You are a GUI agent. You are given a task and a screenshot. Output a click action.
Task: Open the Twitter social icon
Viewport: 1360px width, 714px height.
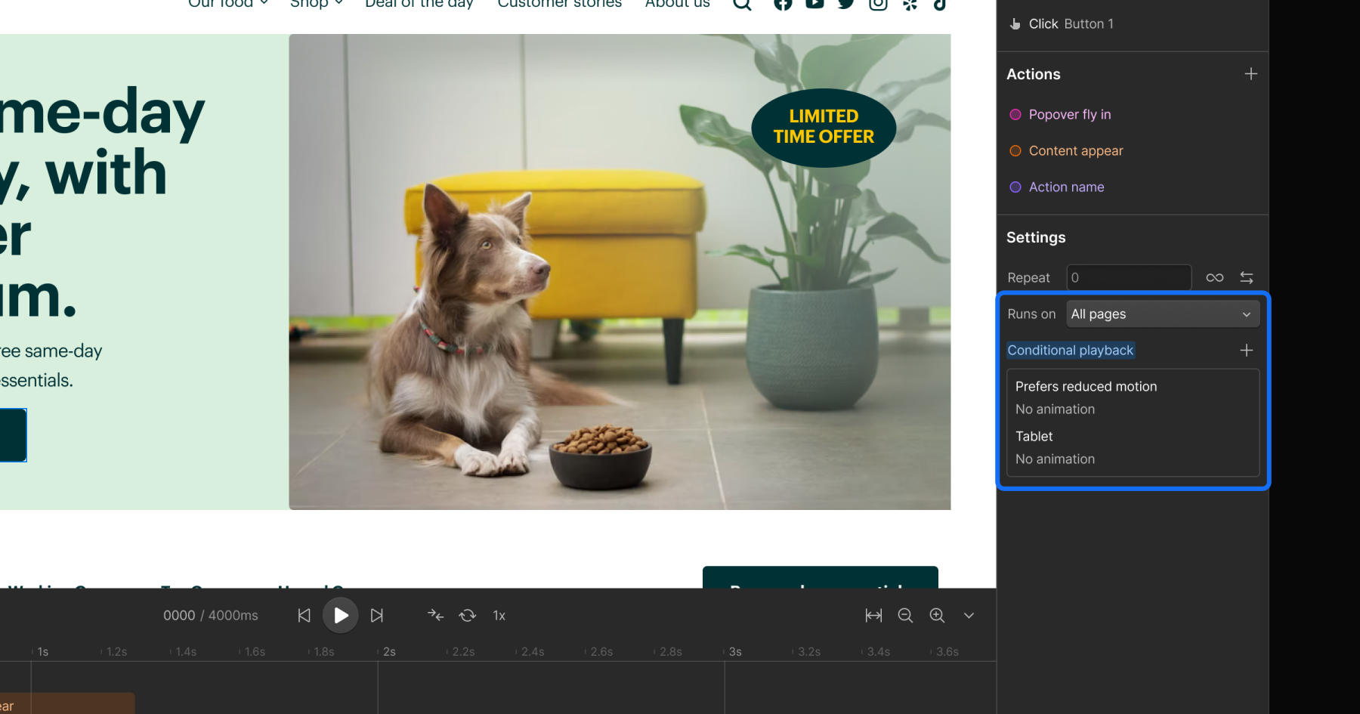coord(846,4)
